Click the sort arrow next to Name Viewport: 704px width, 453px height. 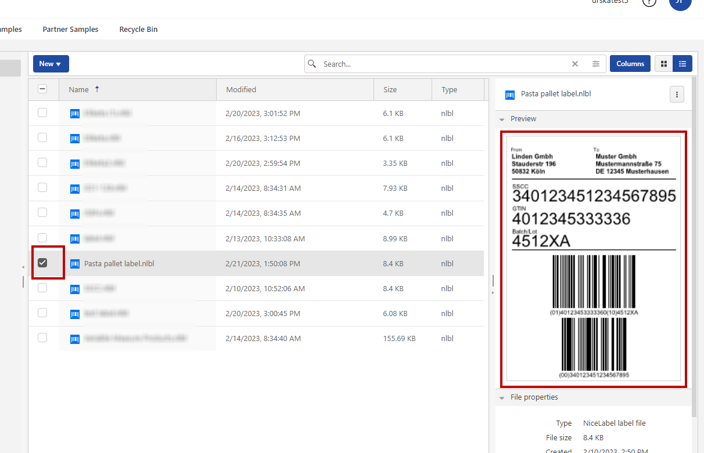click(x=97, y=89)
